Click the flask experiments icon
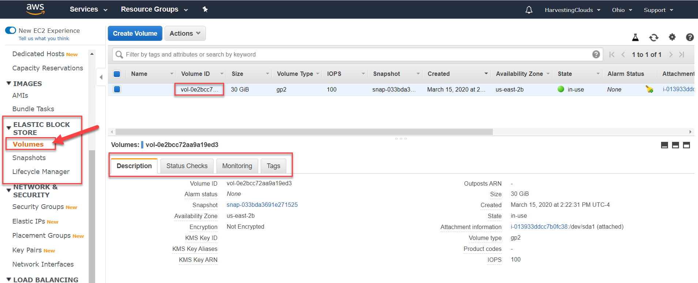698x283 pixels. (635, 37)
